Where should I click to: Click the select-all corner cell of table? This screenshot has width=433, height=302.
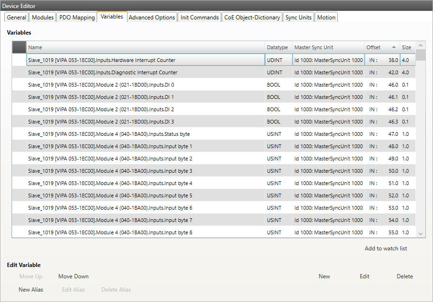19,47
